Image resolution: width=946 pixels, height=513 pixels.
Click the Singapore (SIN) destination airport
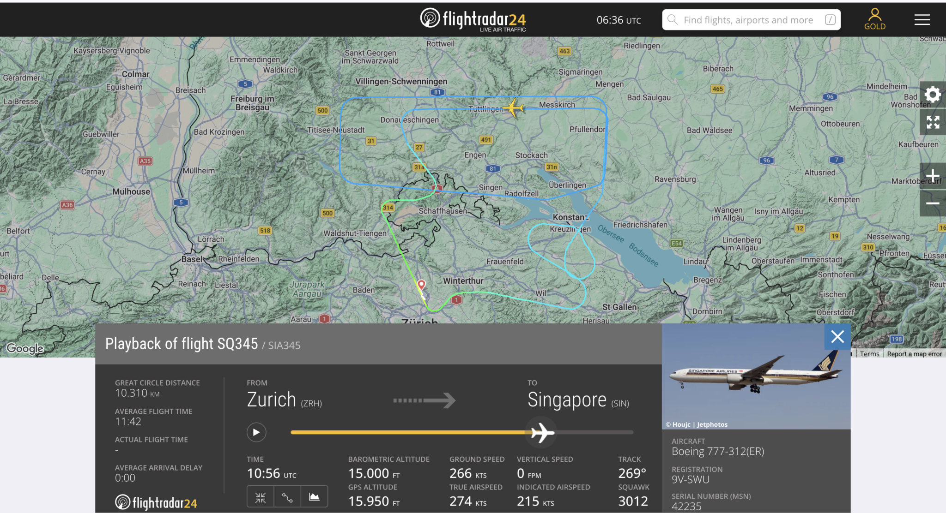578,400
